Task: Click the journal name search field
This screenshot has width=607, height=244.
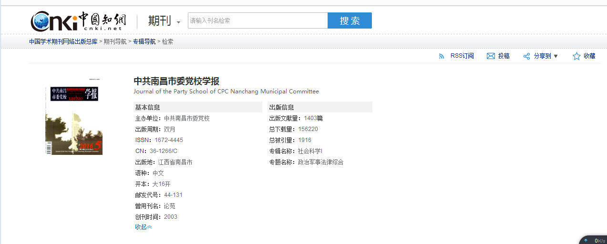Action: click(257, 20)
